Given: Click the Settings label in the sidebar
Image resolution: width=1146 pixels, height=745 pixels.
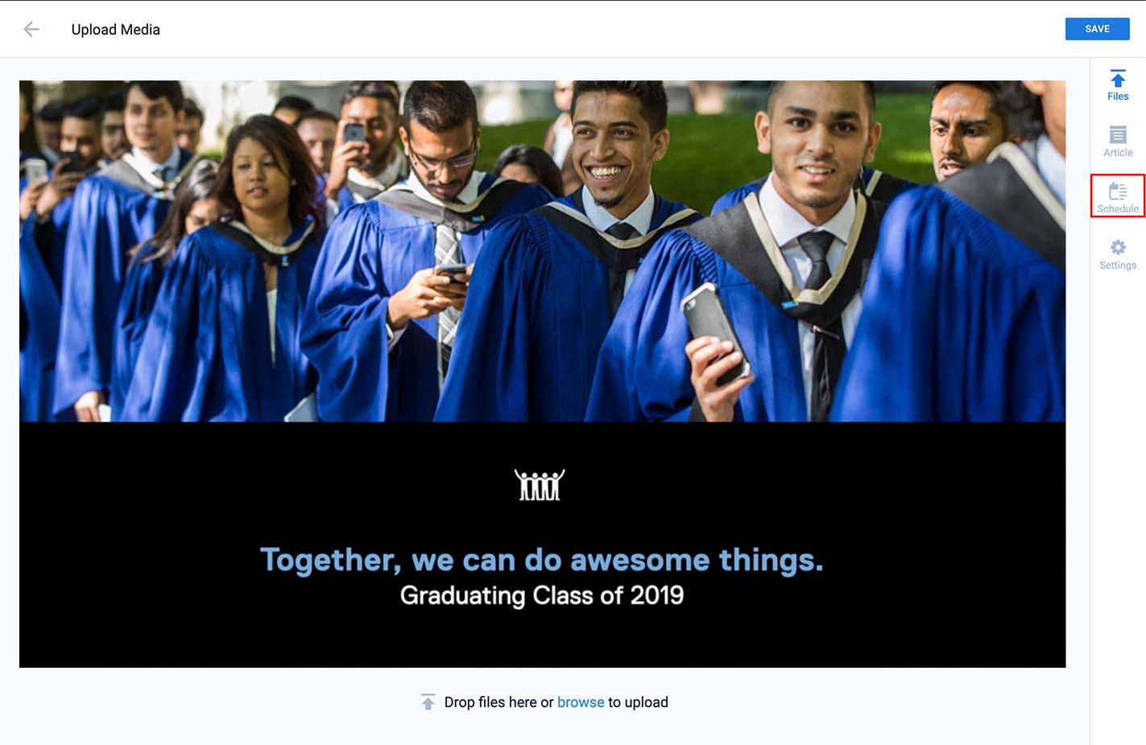Looking at the screenshot, I should pos(1118,265).
